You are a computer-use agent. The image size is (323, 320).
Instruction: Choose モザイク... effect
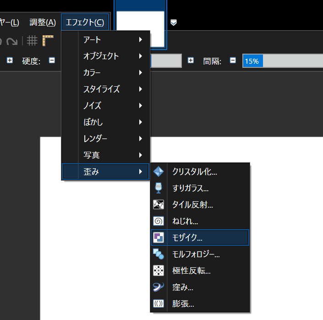(200, 237)
